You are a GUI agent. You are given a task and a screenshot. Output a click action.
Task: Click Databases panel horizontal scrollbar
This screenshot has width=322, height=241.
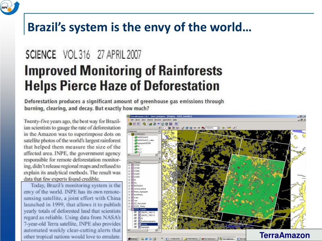(142, 154)
